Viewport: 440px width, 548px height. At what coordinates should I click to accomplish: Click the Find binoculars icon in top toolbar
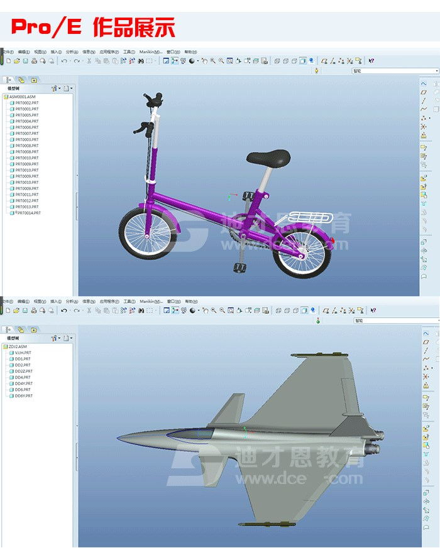141,61
